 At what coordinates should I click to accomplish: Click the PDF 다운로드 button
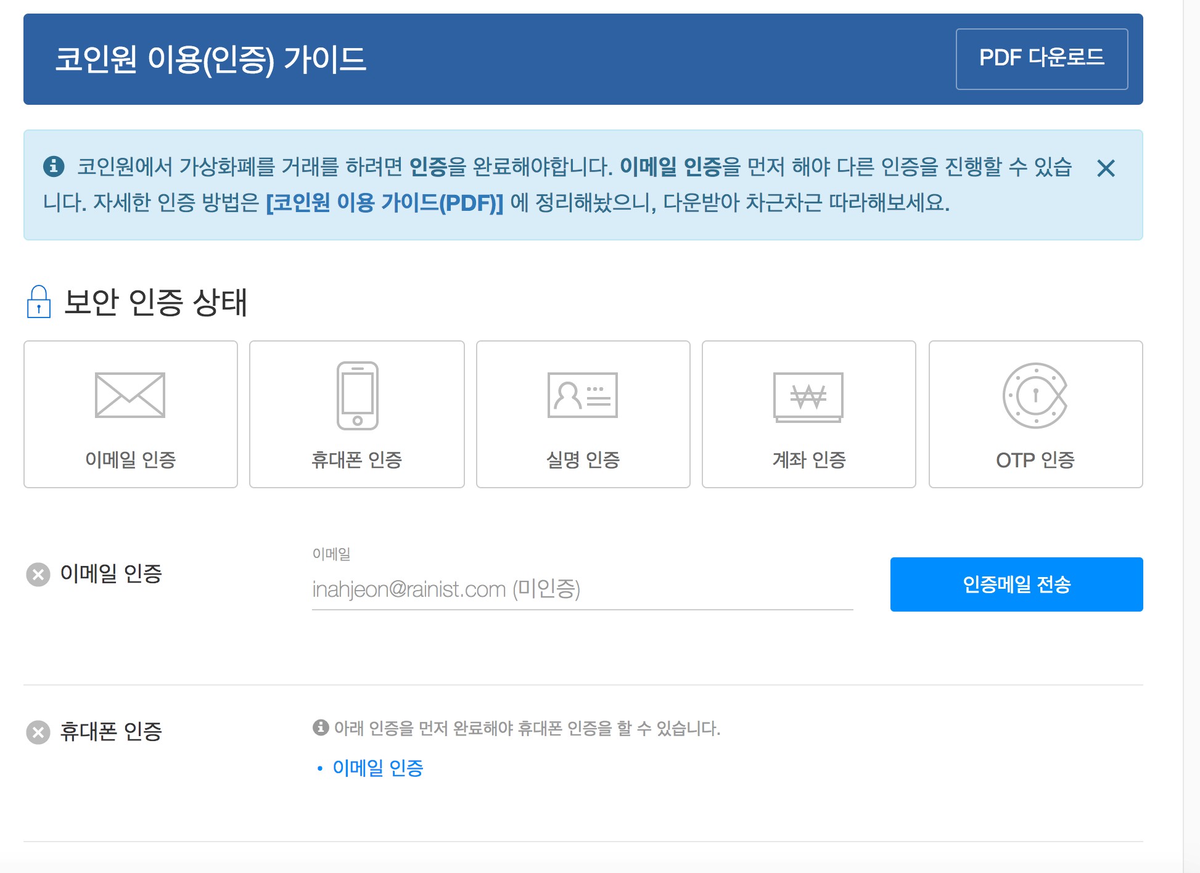click(x=1042, y=59)
